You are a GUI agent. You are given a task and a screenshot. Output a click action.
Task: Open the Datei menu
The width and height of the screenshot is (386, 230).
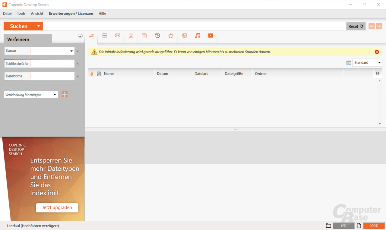(7, 14)
